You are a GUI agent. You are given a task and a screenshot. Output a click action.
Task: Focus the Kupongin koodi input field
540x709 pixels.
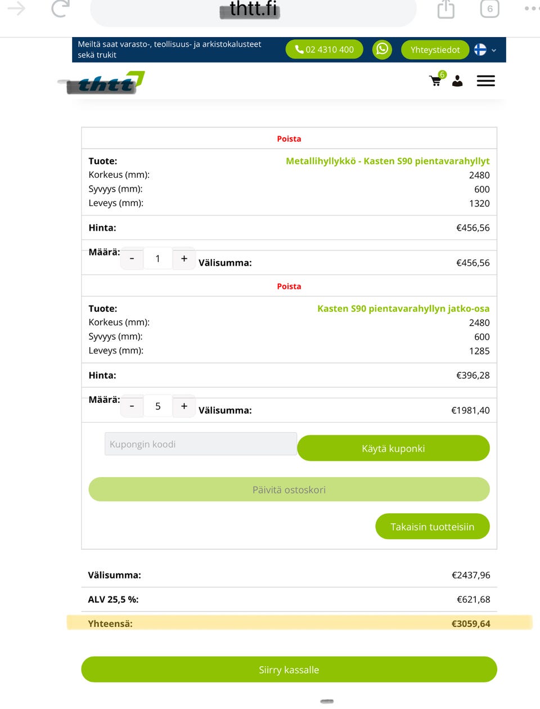click(201, 444)
